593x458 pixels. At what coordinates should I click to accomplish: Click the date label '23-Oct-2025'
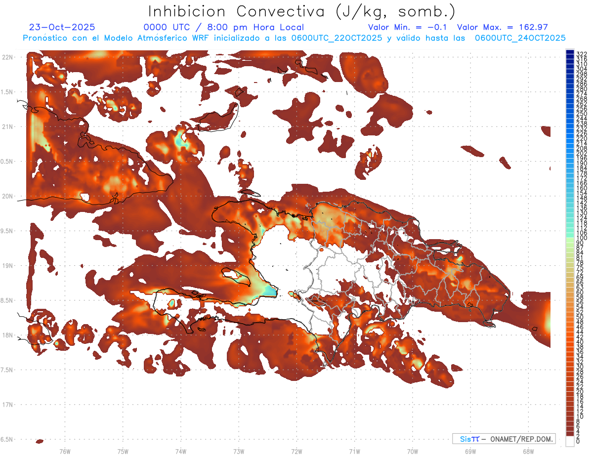(x=62, y=27)
